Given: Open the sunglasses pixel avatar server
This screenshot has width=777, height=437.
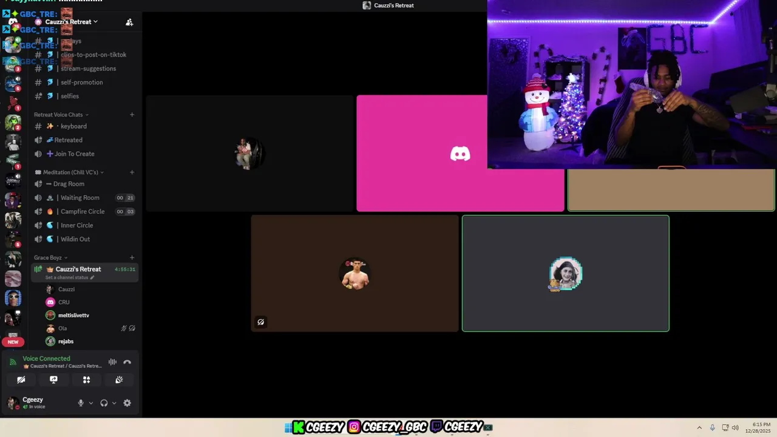Looking at the screenshot, I should point(13,298).
